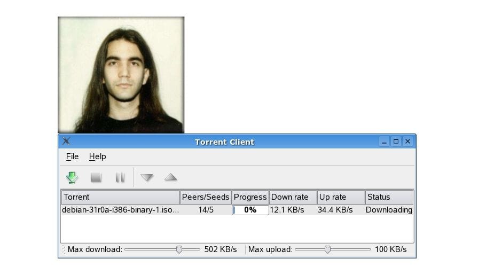This screenshot has width=486, height=267.
Task: Sort by the Up rate column header
Action: point(341,197)
